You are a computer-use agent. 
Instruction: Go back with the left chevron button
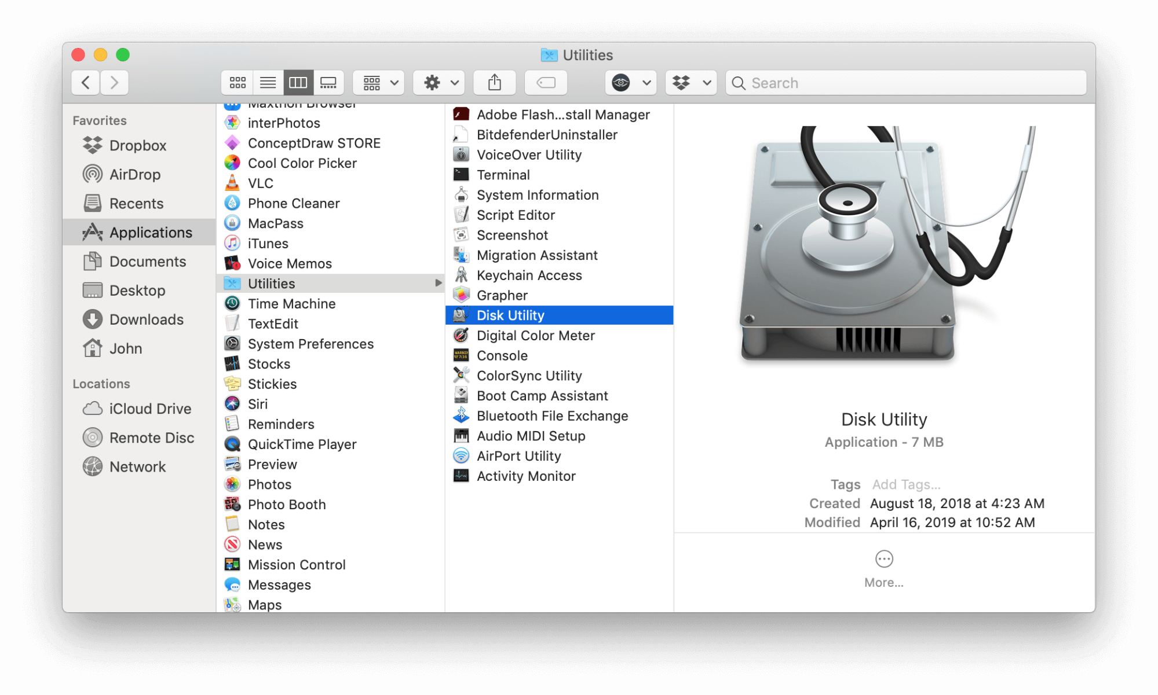(86, 83)
